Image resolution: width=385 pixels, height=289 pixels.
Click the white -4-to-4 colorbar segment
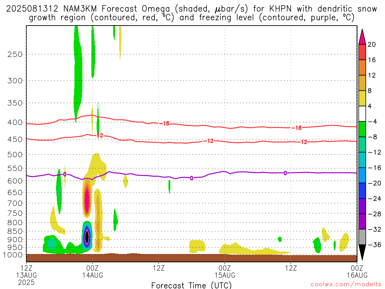(x=362, y=114)
